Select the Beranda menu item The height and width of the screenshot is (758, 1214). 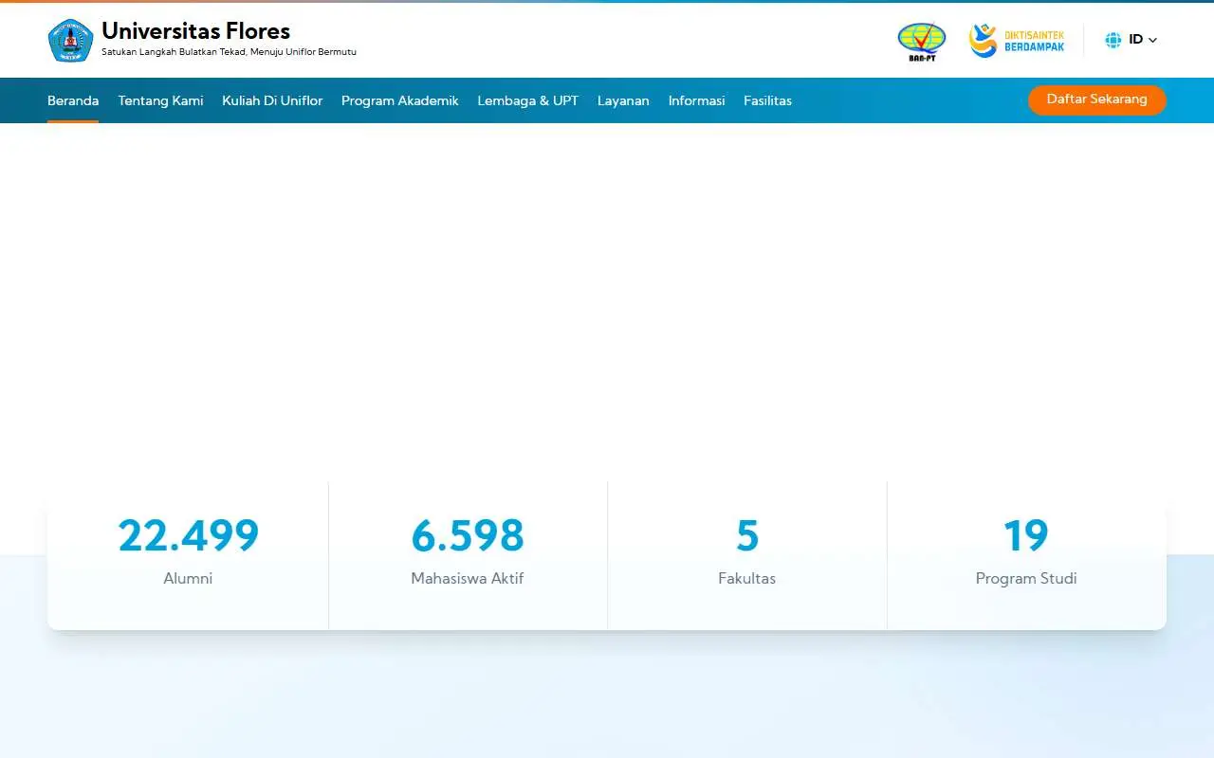tap(73, 100)
